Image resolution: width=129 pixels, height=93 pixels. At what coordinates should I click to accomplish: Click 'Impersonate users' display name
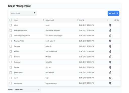pyautogui.click(x=51, y=83)
